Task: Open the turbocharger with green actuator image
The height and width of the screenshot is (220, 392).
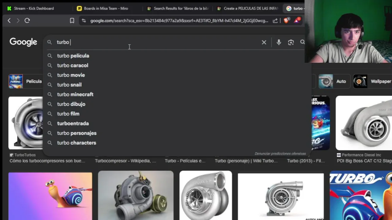Action: click(136, 196)
